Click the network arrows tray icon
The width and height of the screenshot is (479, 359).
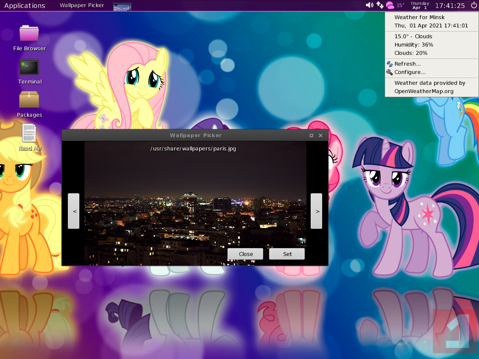click(x=380, y=5)
